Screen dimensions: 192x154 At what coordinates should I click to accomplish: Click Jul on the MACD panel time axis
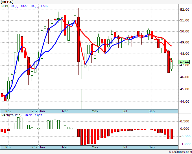(x=125, y=147)
